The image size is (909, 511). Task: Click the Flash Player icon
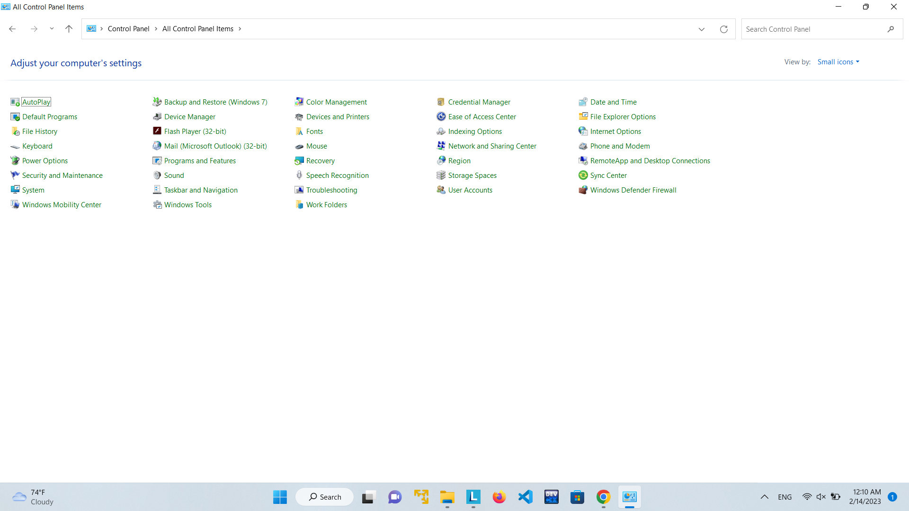157,131
